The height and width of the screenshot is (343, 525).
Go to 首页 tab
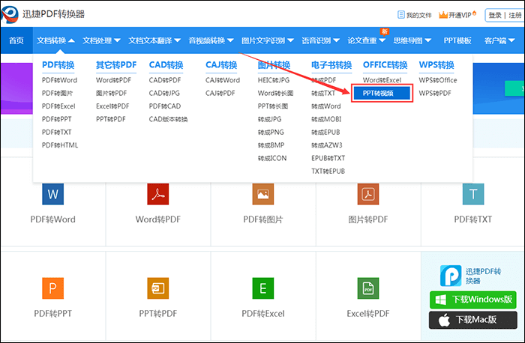click(16, 40)
